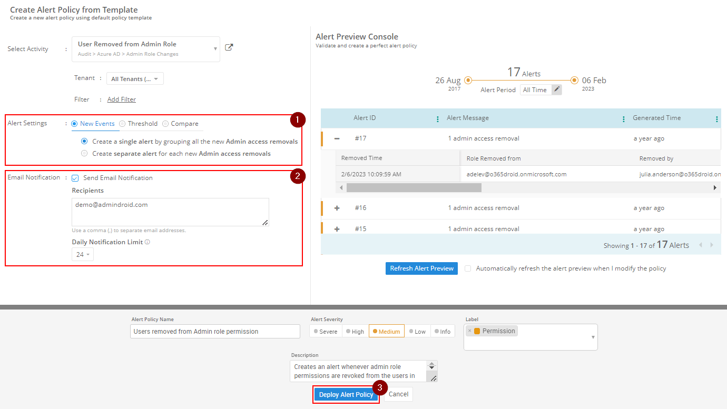Click pencil icon to edit Alert Period
Viewport: 727px width, 409px height.
tap(556, 89)
